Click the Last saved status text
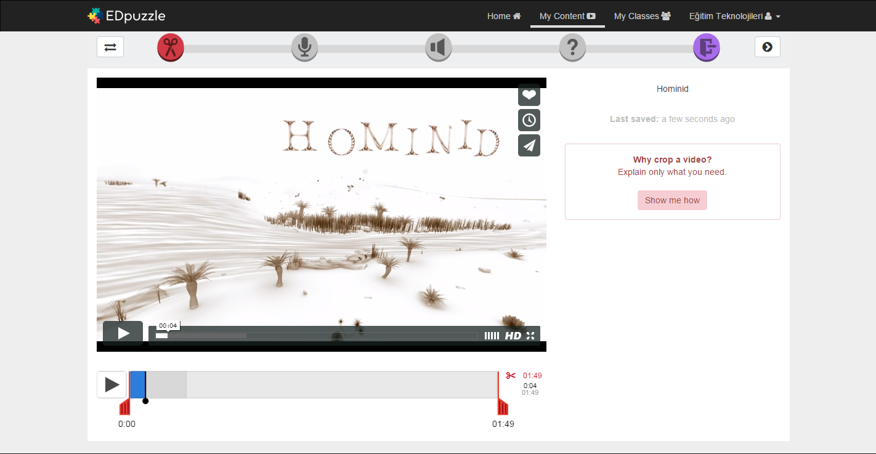 pyautogui.click(x=672, y=119)
